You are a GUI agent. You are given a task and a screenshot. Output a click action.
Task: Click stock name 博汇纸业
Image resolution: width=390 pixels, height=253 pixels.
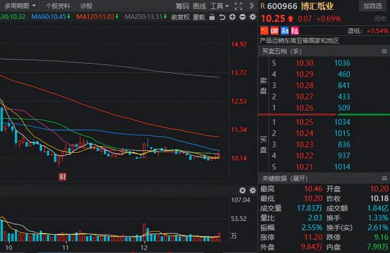[317, 7]
